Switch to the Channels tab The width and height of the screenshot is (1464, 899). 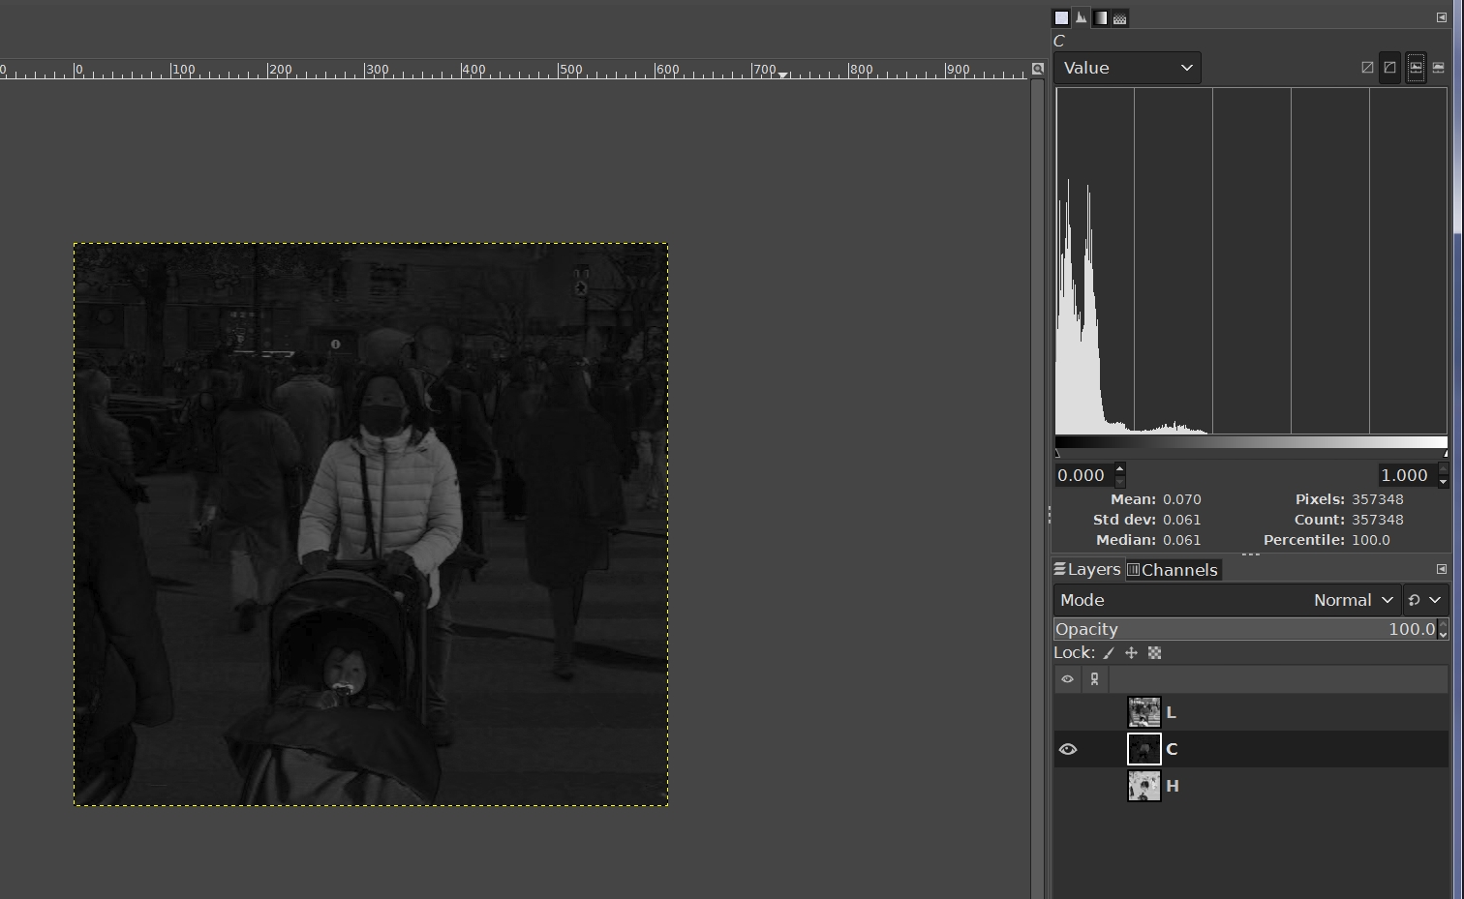[x=1172, y=570]
